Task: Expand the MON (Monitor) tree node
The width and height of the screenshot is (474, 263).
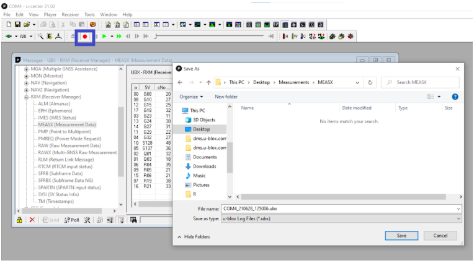Action: (x=27, y=76)
